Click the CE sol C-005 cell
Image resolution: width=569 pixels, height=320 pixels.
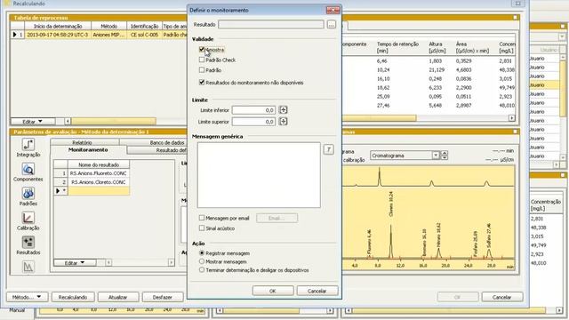pyautogui.click(x=144, y=35)
